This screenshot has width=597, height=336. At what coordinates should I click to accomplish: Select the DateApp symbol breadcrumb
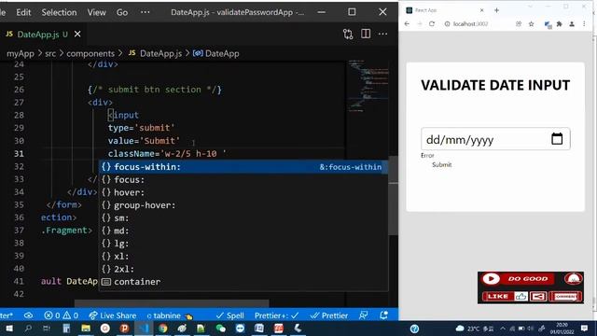pos(215,53)
